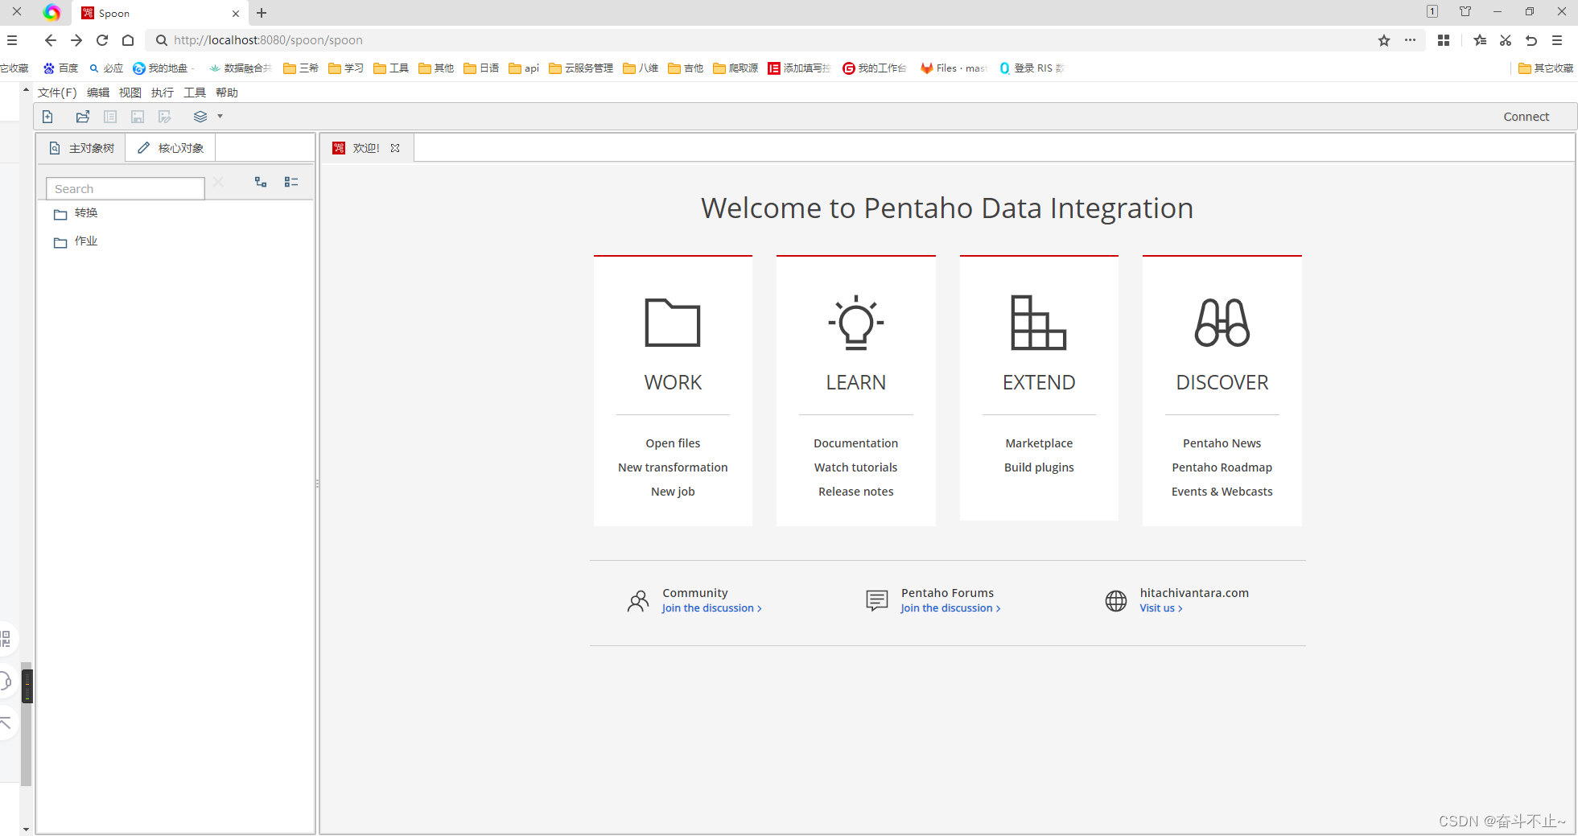Viewport: 1578px width, 836px height.
Task: Open a new browser tab with plus
Action: (x=262, y=13)
